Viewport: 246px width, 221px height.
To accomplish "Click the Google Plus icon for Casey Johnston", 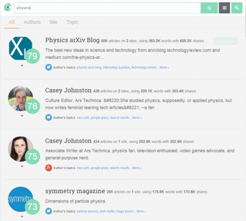I will 49,168.
